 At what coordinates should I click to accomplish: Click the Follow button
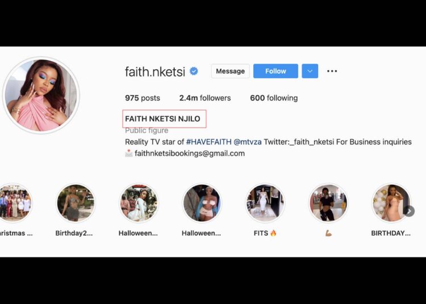pyautogui.click(x=275, y=71)
